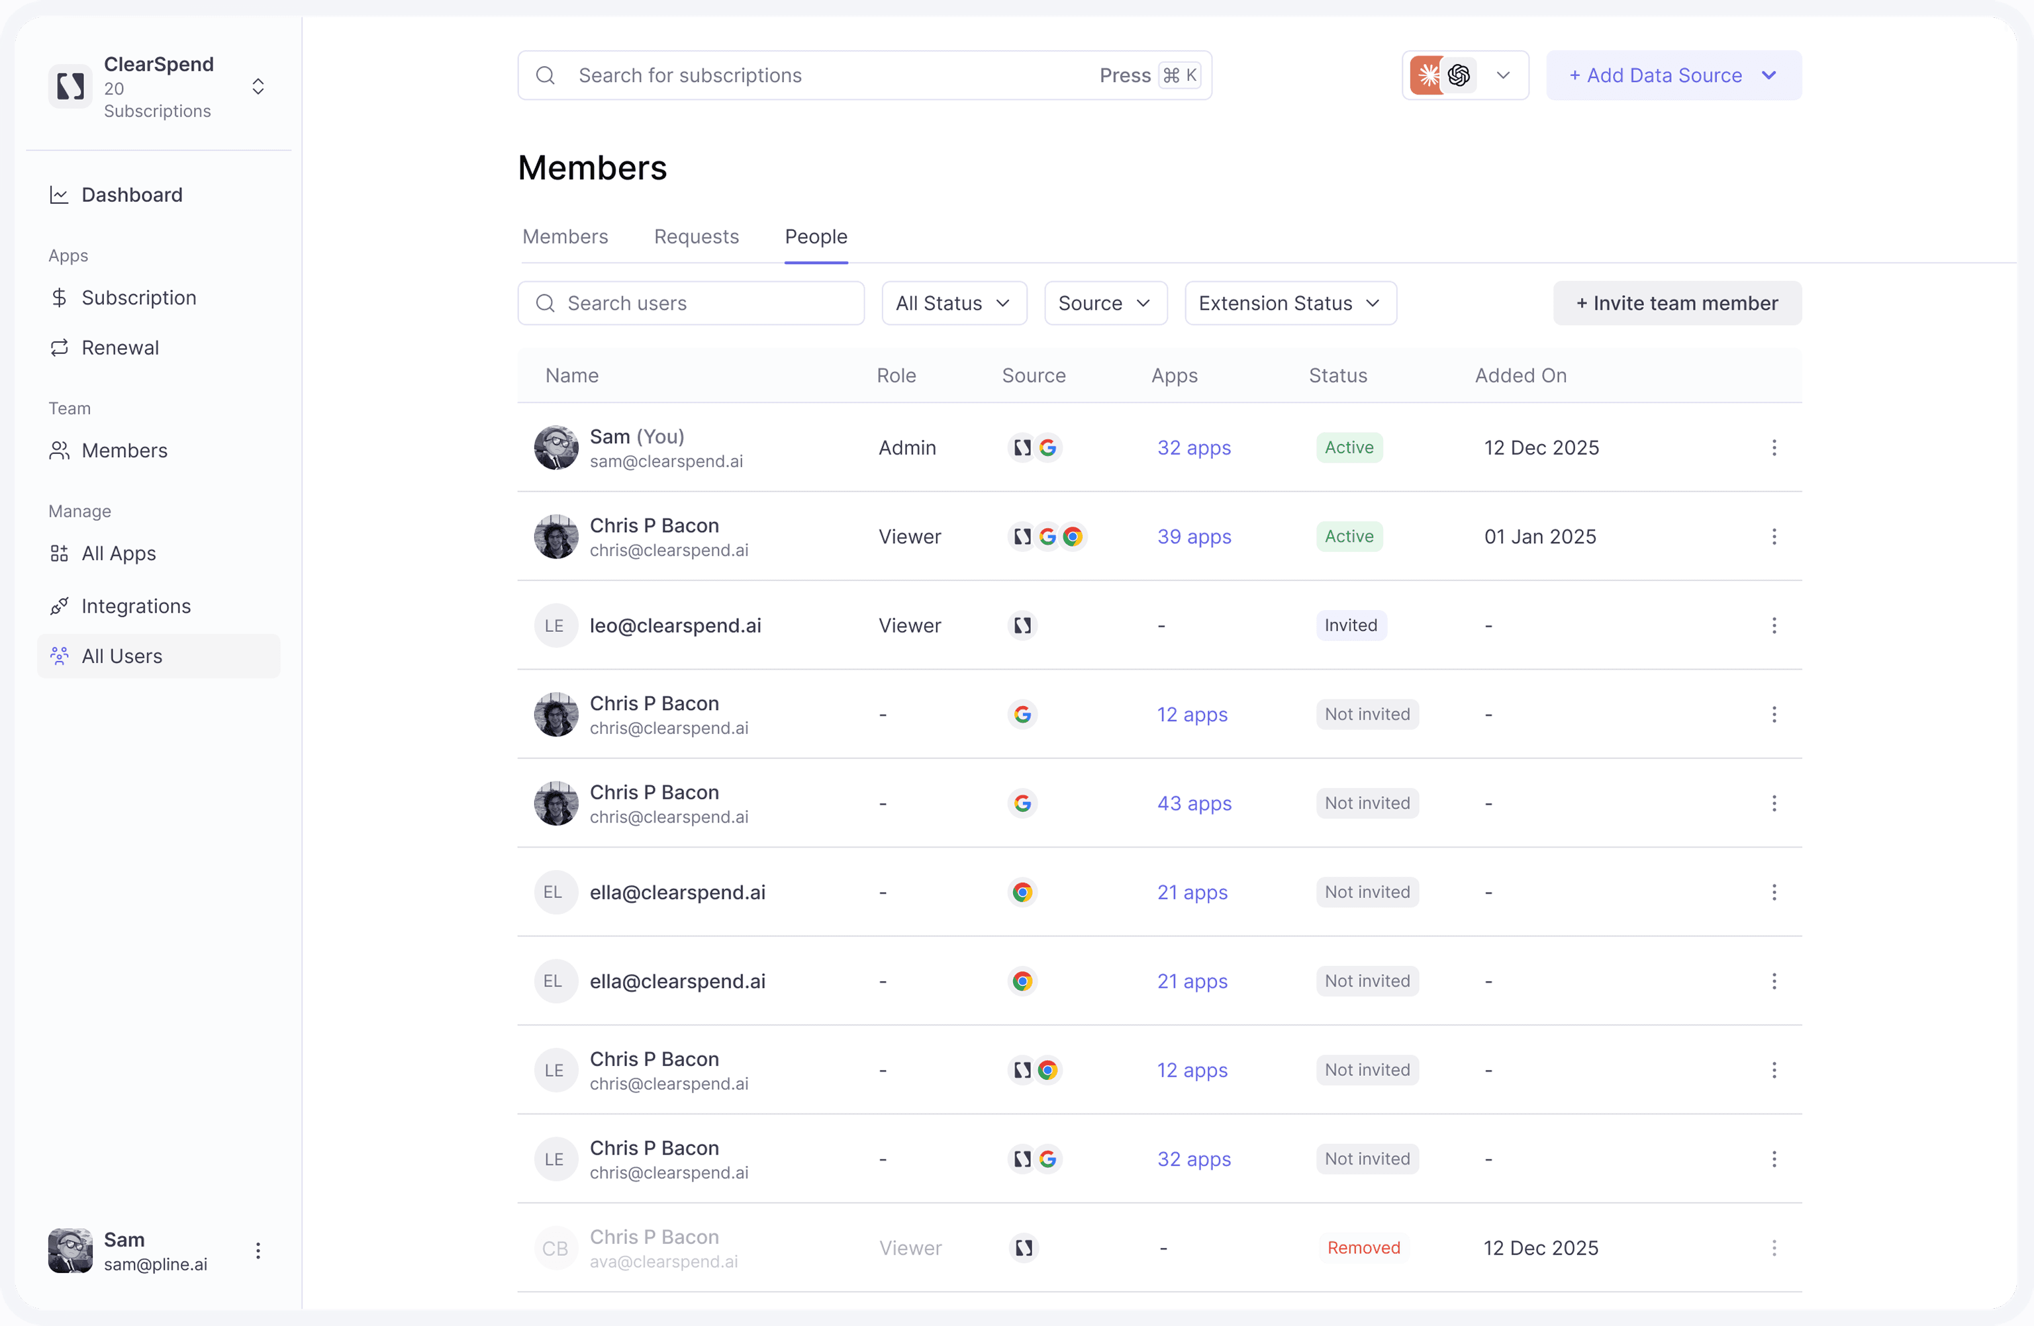Click Invite team member button
Screen dimensions: 2034x1326
[1676, 303]
